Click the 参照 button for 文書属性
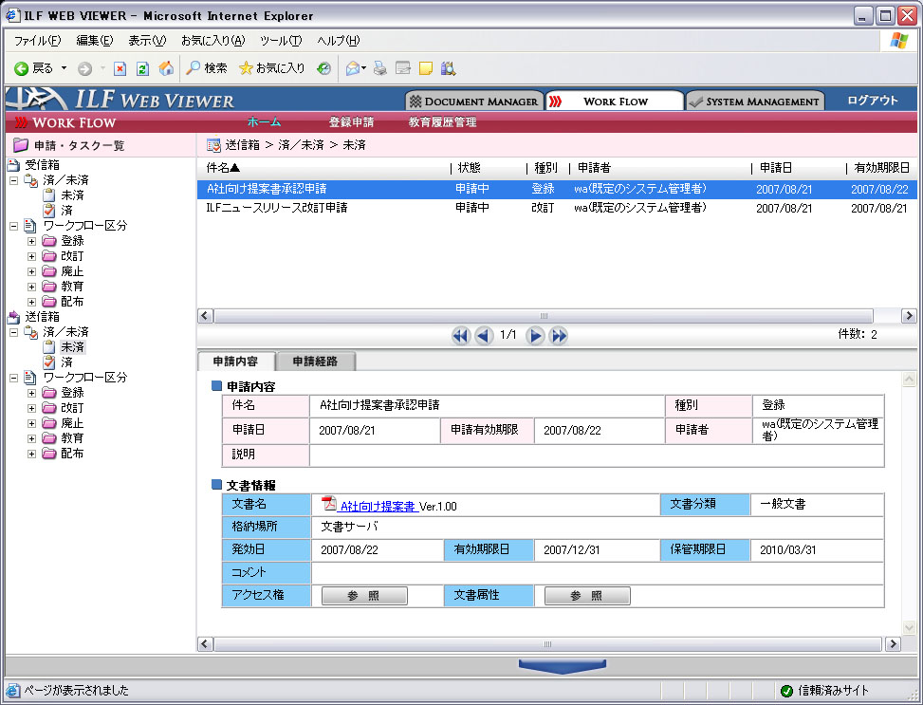923x705 pixels. pos(587,596)
